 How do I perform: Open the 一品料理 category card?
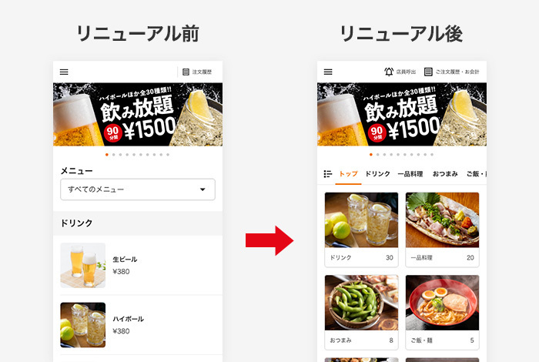pyautogui.click(x=442, y=230)
